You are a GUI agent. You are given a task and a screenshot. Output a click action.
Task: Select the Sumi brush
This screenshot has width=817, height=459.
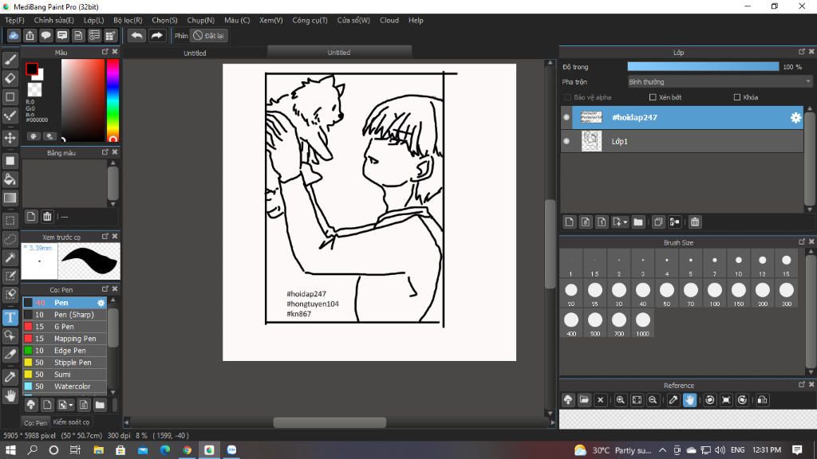point(65,375)
